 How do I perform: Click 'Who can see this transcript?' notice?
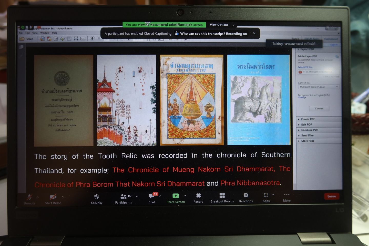click(211, 34)
